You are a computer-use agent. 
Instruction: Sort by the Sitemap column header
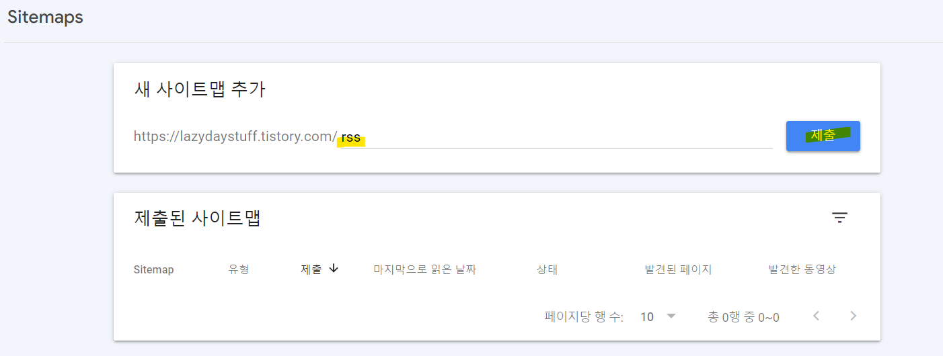(153, 269)
